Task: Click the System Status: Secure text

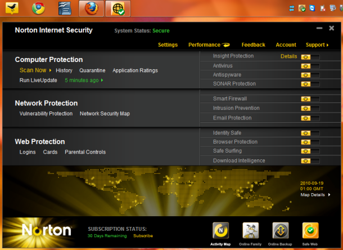Action: 142,30
